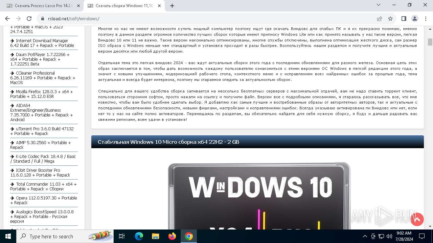Open Mozilla Firefox 128.0.3 link

click(x=41, y=94)
